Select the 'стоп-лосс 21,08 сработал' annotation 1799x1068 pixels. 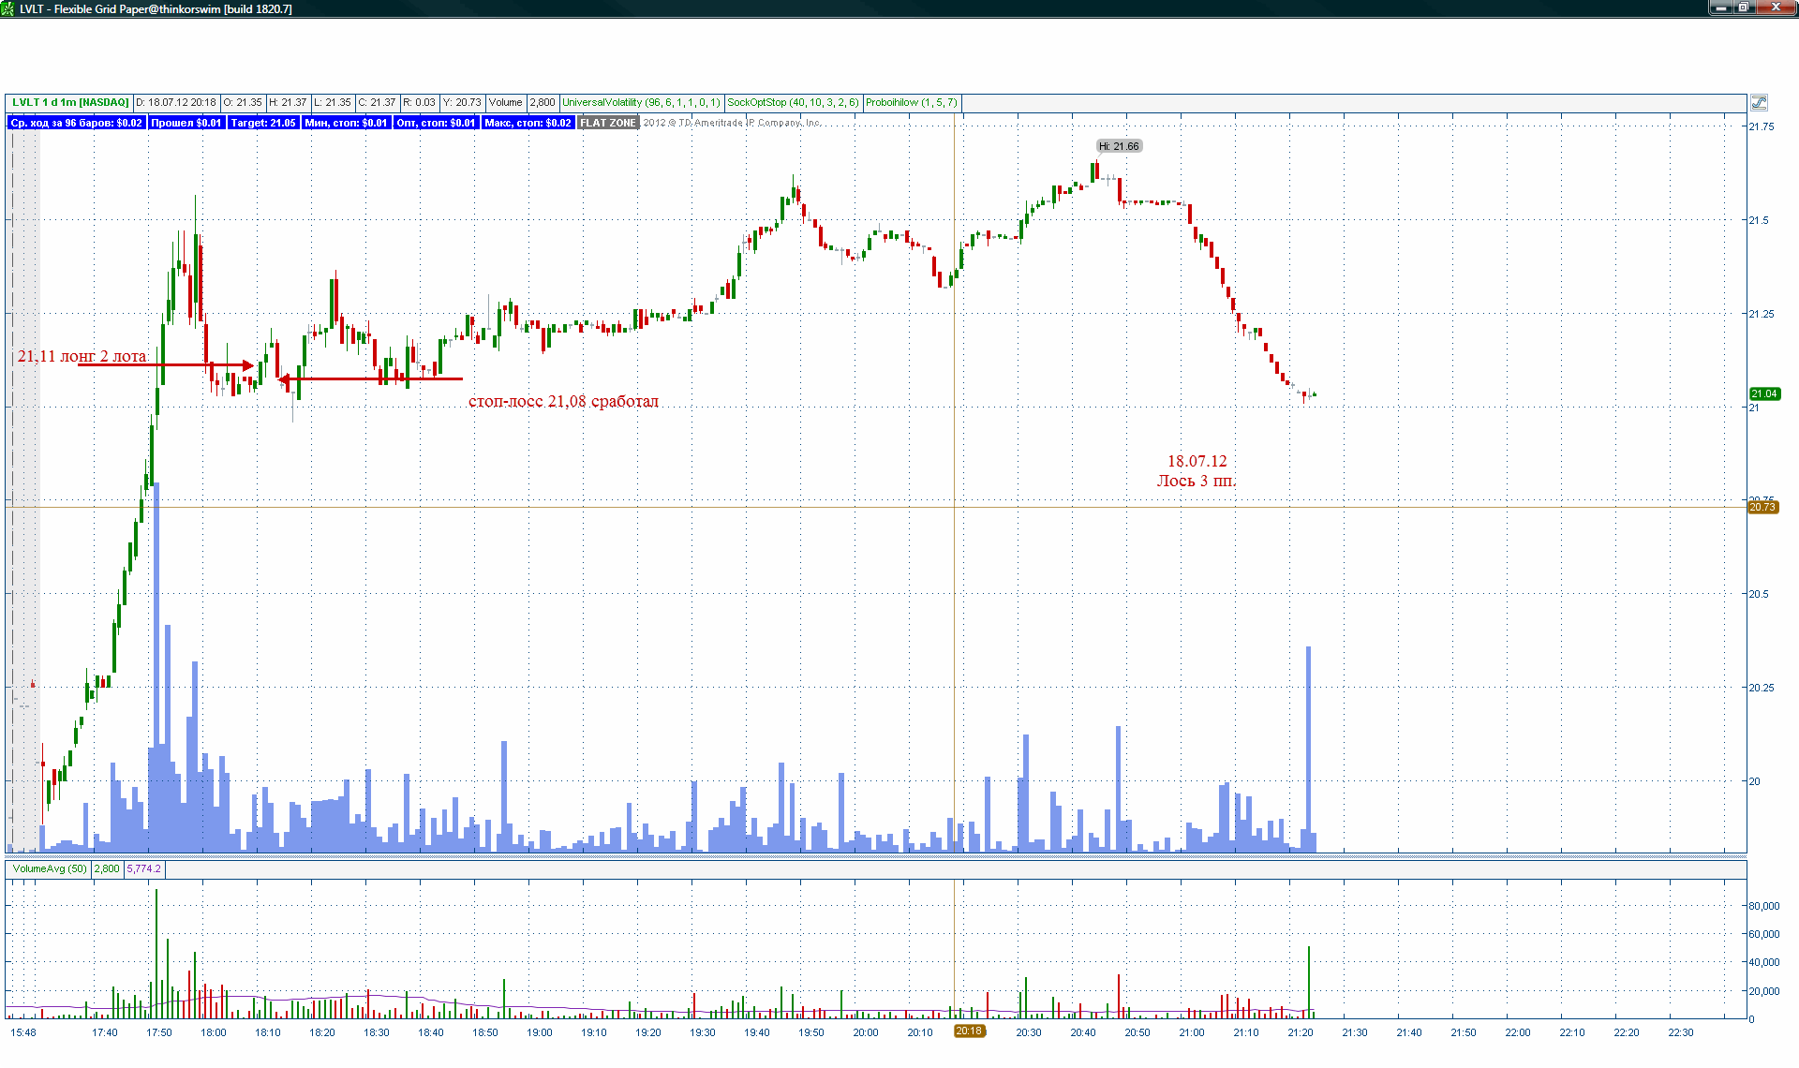[563, 401]
